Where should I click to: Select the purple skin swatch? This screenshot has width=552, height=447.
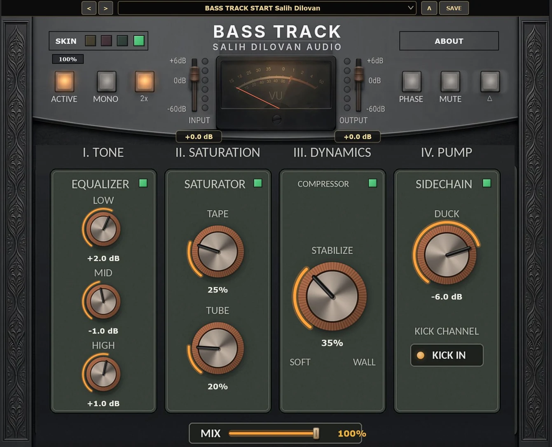coord(106,40)
